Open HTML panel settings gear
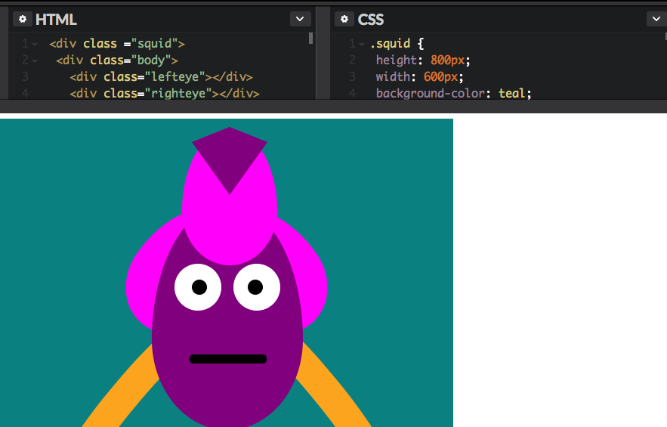Viewport: 667px width, 427px height. tap(21, 20)
